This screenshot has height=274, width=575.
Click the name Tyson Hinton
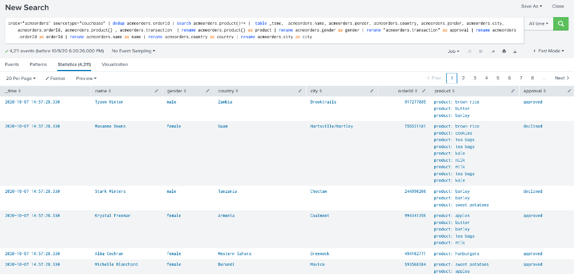pyautogui.click(x=109, y=102)
